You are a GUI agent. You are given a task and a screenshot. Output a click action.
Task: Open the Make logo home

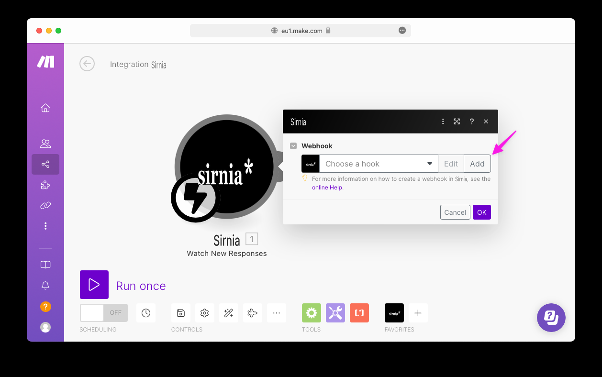(x=45, y=61)
